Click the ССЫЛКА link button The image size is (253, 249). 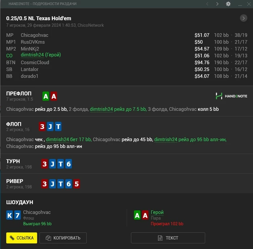22,238
